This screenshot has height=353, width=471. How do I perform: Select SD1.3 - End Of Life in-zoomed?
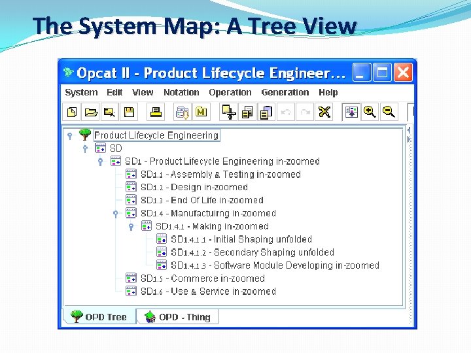(202, 200)
